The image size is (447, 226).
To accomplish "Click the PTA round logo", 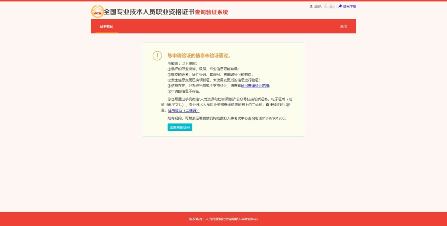I will pyautogui.click(x=97, y=12).
